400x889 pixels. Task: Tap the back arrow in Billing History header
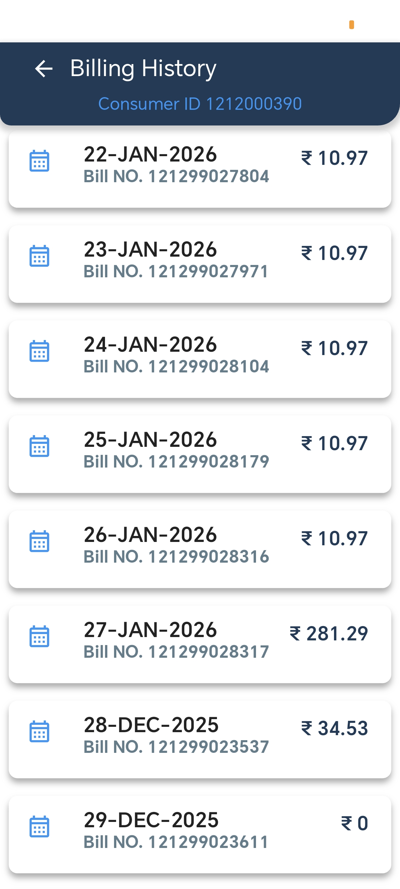click(44, 68)
